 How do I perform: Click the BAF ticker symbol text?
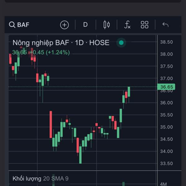(x=23, y=25)
